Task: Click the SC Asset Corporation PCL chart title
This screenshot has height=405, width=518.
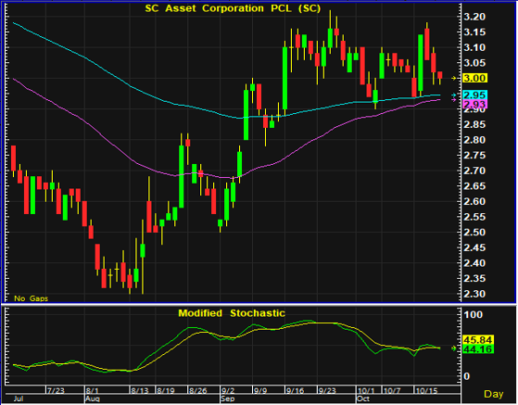Action: pyautogui.click(x=233, y=8)
